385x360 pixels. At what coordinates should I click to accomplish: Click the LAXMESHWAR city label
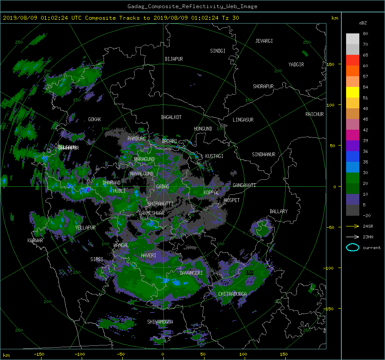(151, 213)
